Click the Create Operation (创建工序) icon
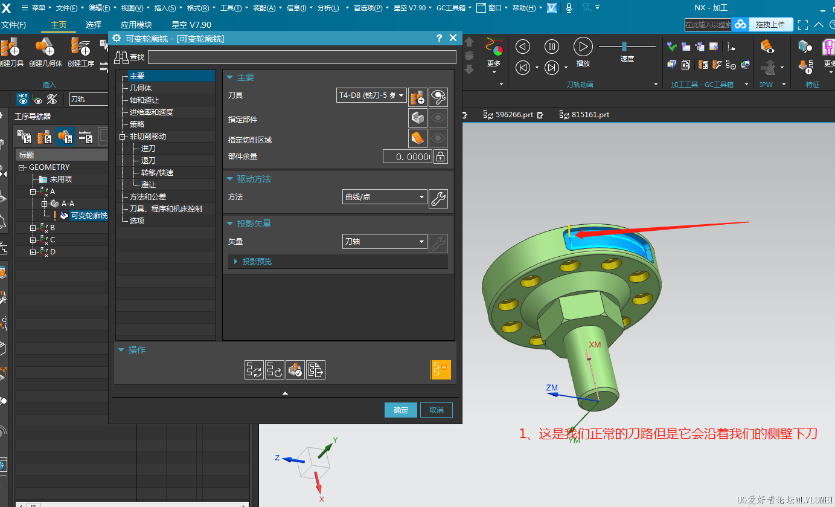 coord(80,47)
